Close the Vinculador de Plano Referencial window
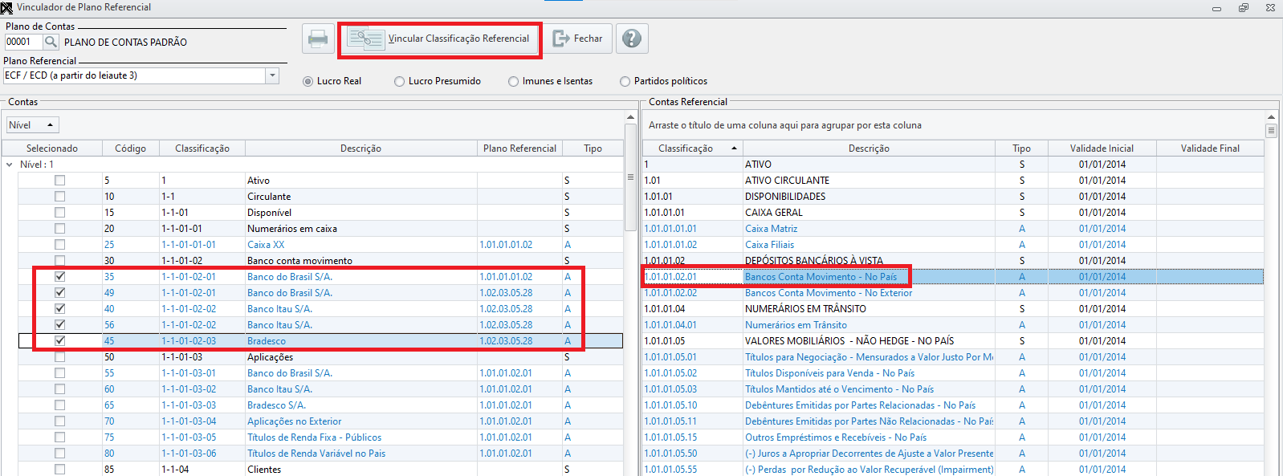Image resolution: width=1283 pixels, height=476 pixels. (1270, 8)
